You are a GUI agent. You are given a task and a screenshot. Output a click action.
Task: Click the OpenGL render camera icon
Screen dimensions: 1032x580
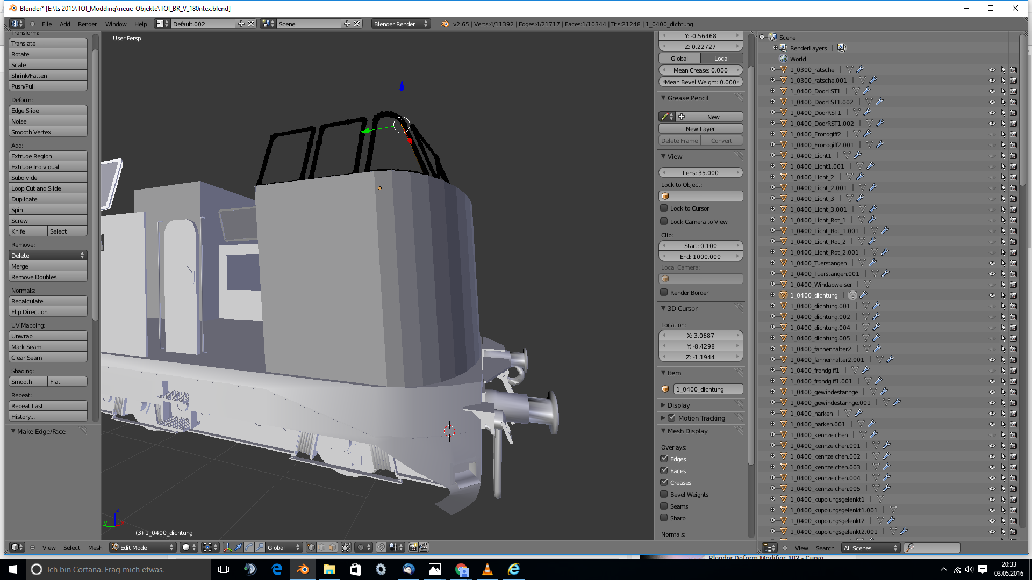[x=413, y=547]
